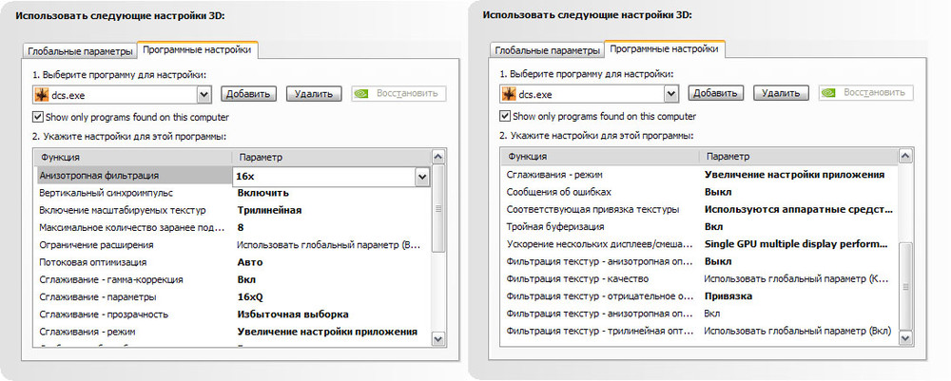Select Фильтрация текстур - отрицательное row
The width and height of the screenshot is (951, 381).
(x=700, y=296)
